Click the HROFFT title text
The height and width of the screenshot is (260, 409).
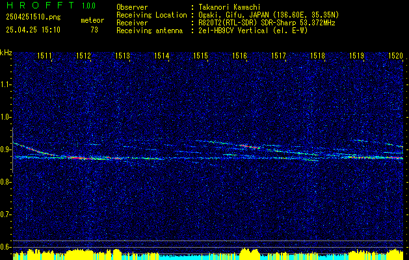point(40,5)
